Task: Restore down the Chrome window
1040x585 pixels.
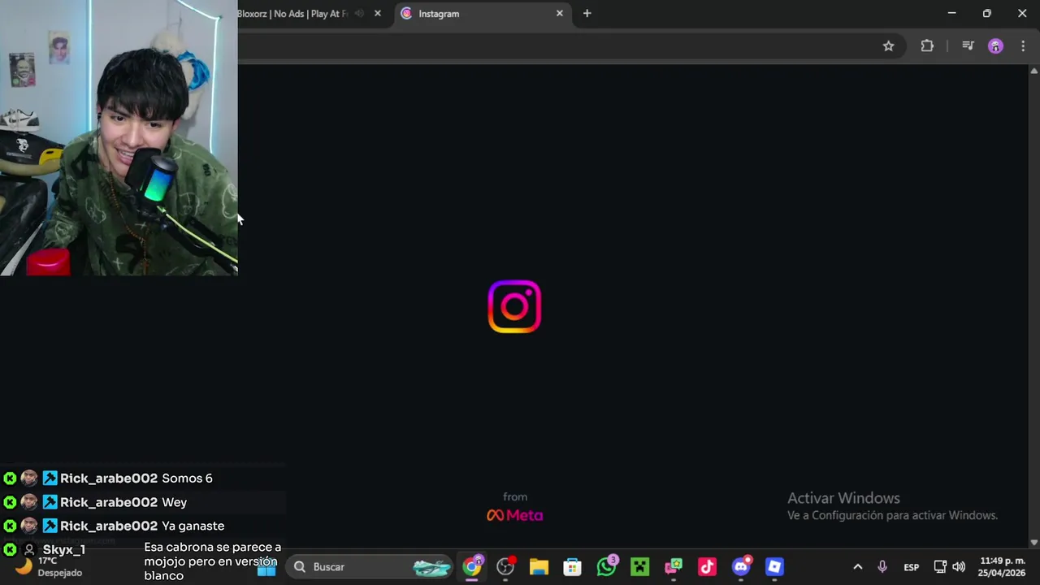Action: point(986,13)
